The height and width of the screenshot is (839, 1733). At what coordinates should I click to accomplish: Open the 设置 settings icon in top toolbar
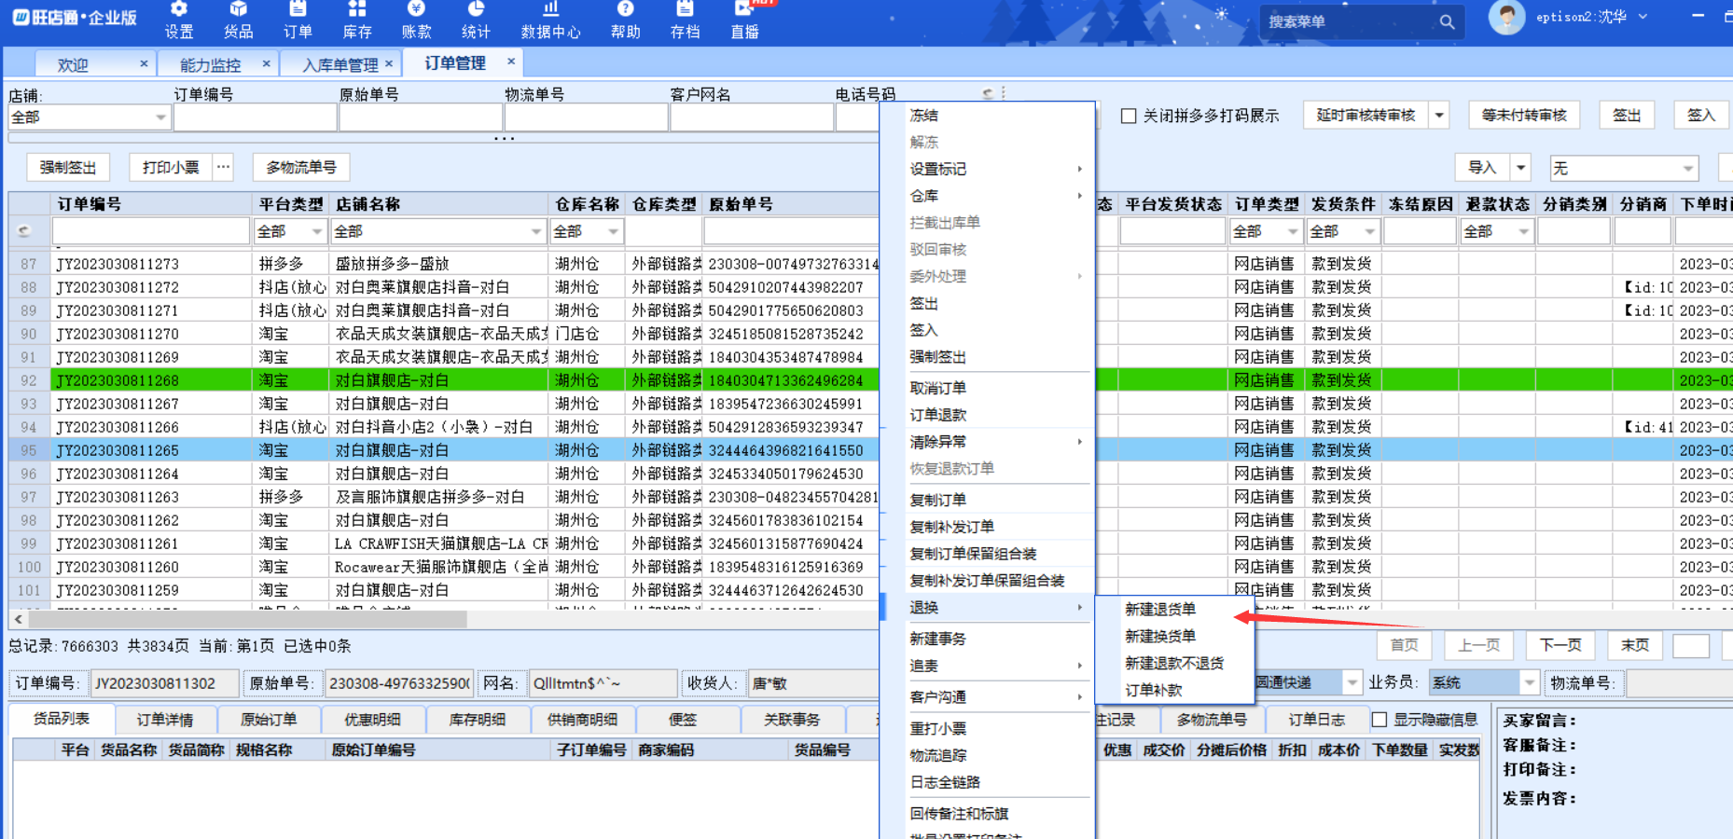[x=178, y=20]
